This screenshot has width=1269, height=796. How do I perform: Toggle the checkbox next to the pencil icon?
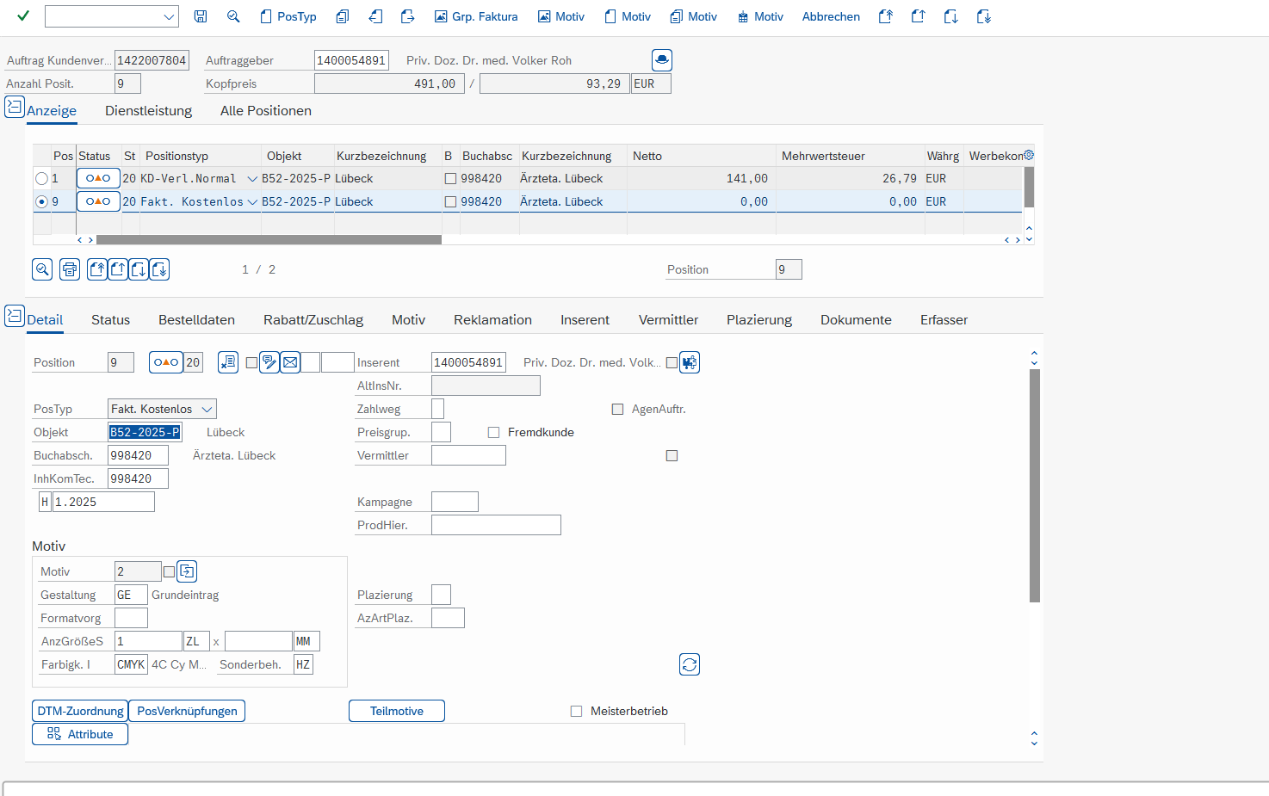pos(251,363)
